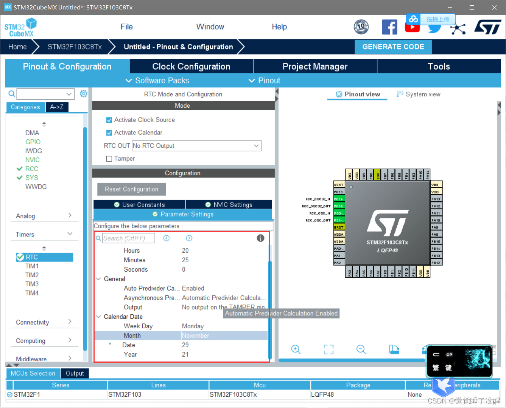Select the A->Z sorting tab
This screenshot has height=408, width=506.
click(x=57, y=107)
